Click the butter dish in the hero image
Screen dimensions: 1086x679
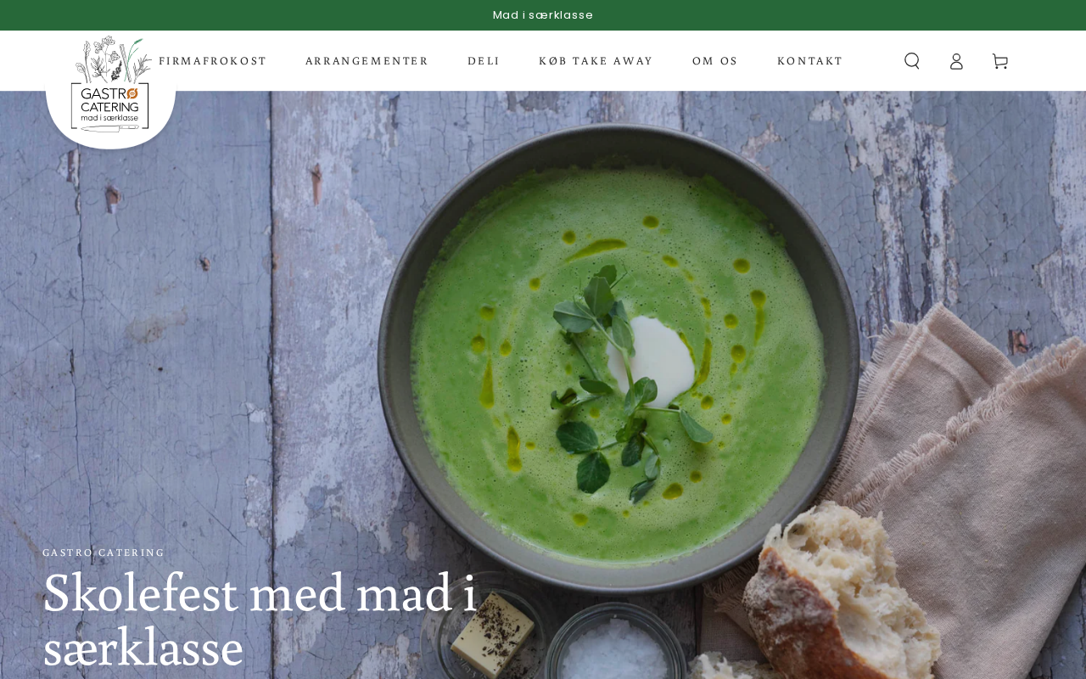pos(491,632)
